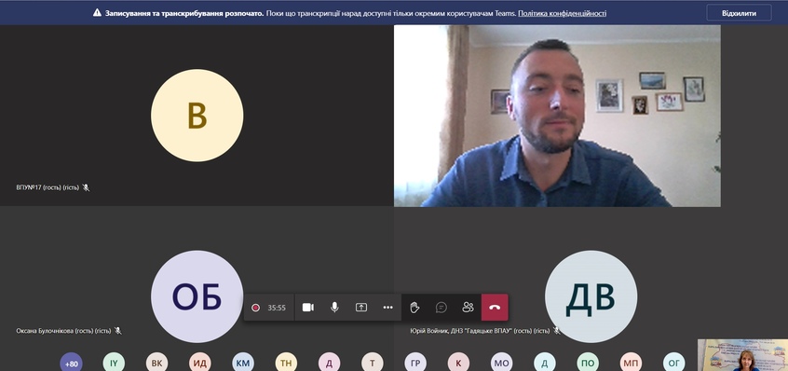The width and height of the screenshot is (788, 371).
Task: Select the КМ participant avatar
Action: pos(243,363)
